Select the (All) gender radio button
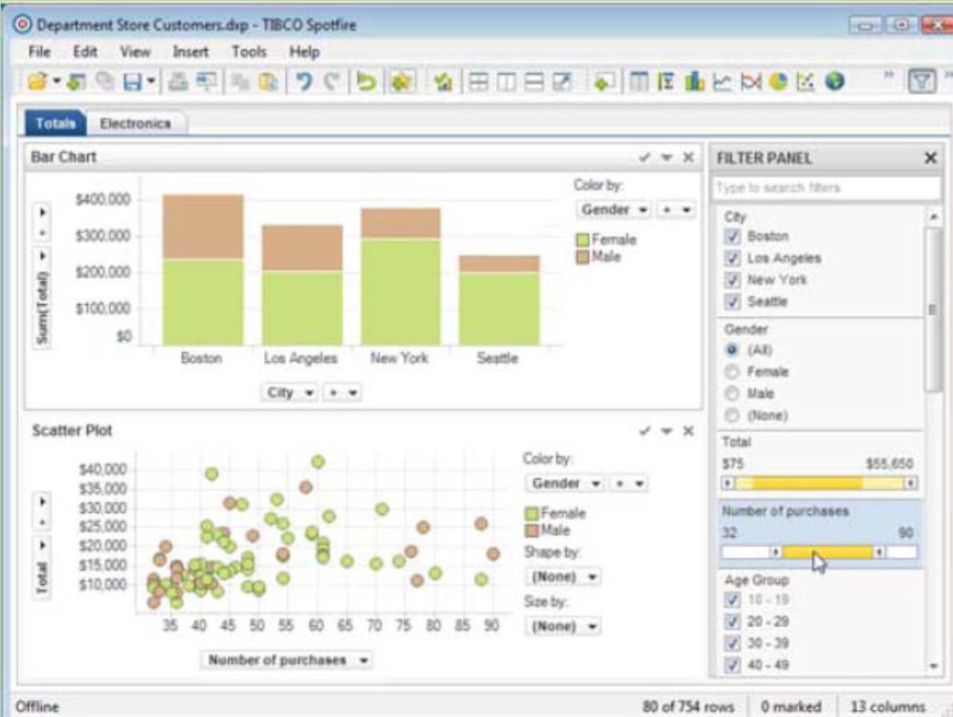Screen dimensions: 953x717 [732, 350]
